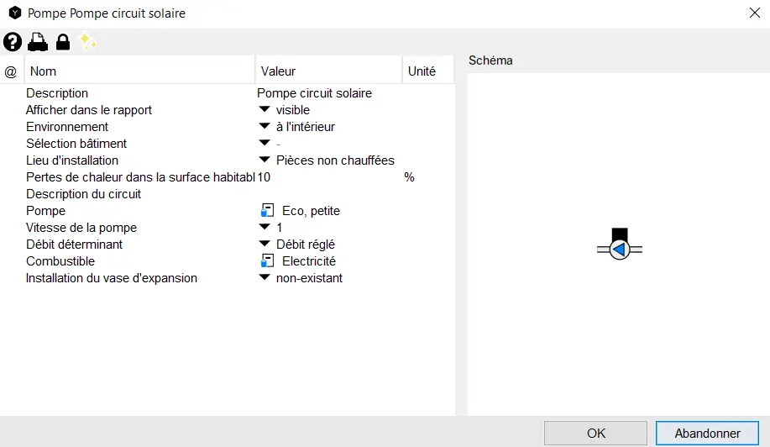Image resolution: width=770 pixels, height=447 pixels.
Task: Click the pump symbol in Schéma
Action: 620,249
